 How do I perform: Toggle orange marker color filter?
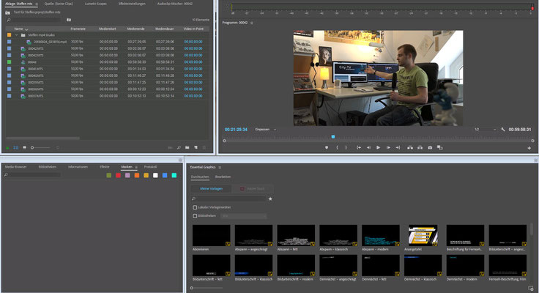[x=137, y=175]
